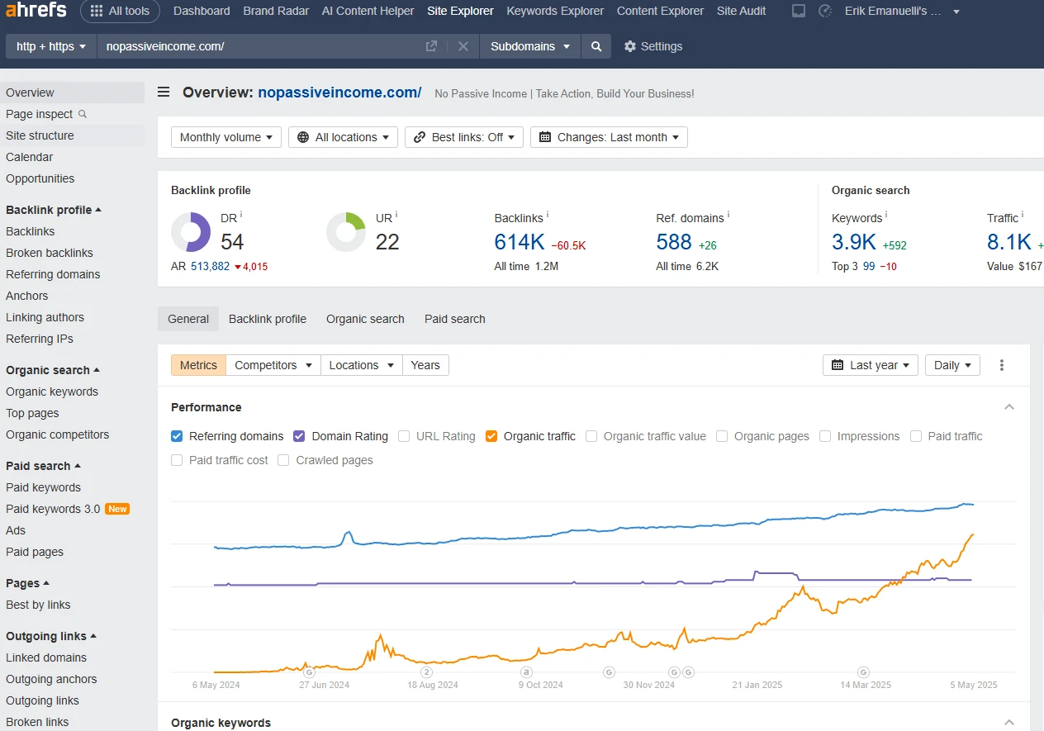Open Referring domains in the sidebar

click(x=53, y=274)
